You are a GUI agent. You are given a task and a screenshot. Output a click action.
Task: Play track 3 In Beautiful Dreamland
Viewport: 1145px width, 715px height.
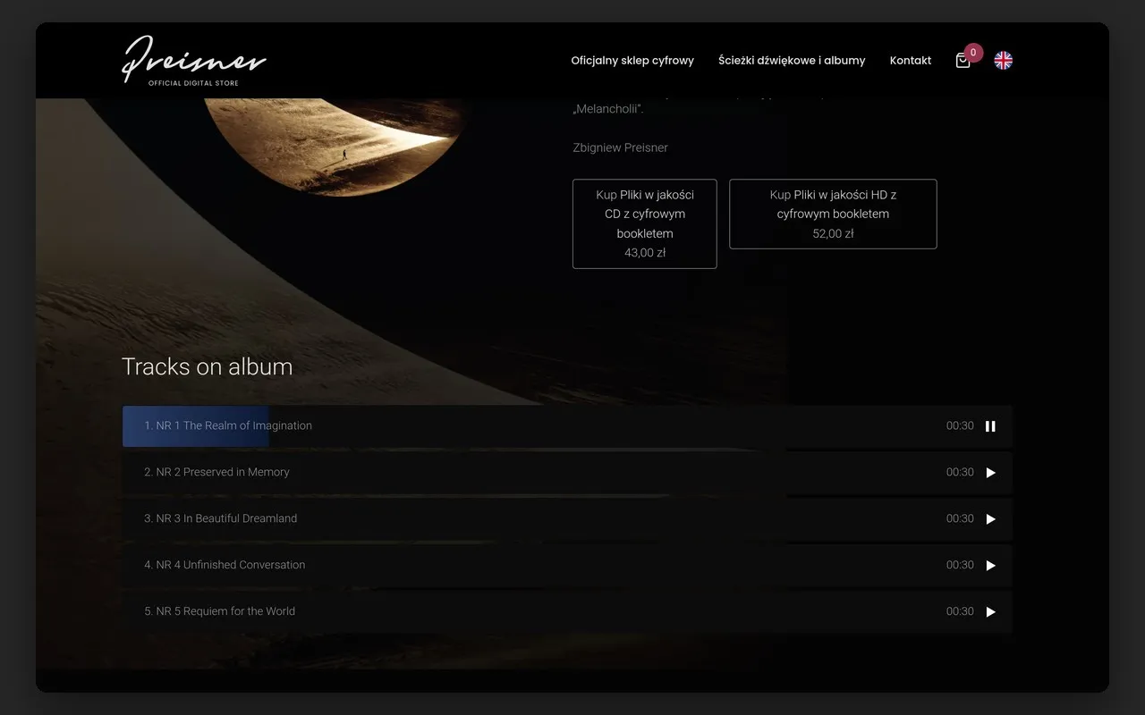[990, 519]
